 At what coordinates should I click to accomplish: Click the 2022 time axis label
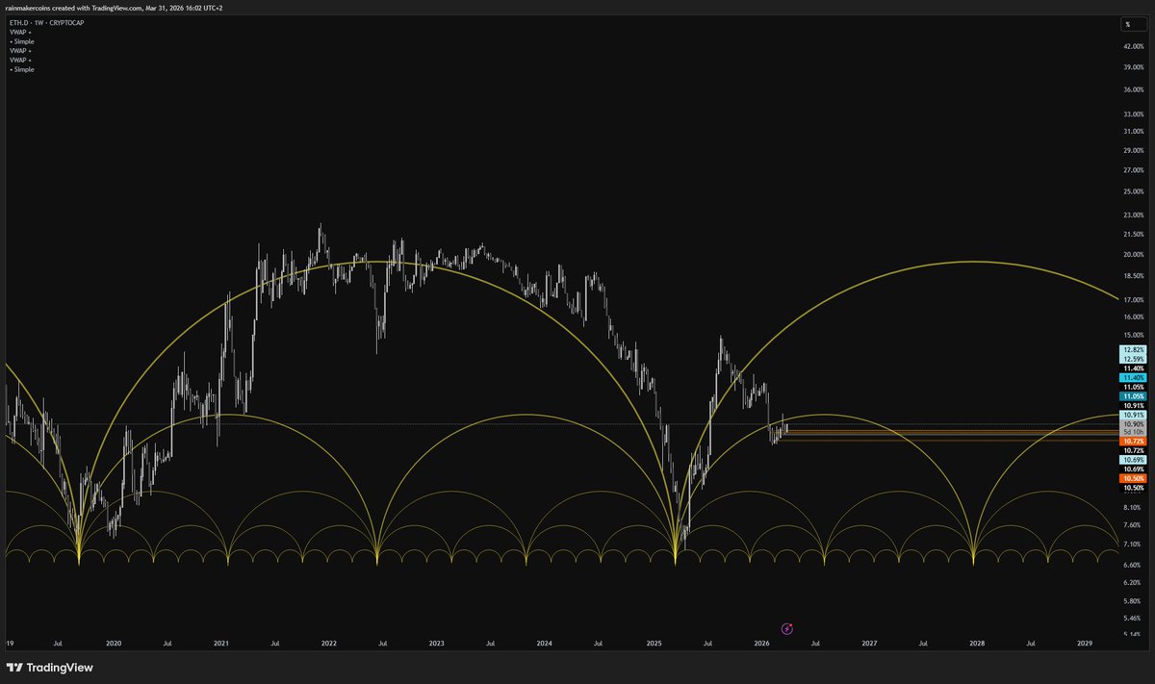coord(329,643)
